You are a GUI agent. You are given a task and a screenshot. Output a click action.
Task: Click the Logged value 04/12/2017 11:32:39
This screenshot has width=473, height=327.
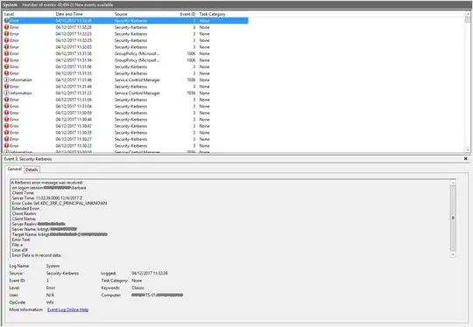pos(150,273)
